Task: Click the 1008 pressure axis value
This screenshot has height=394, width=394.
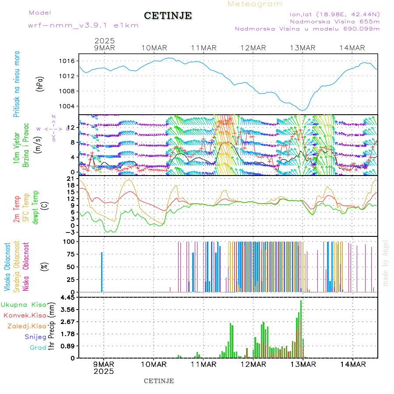Action: (x=67, y=91)
